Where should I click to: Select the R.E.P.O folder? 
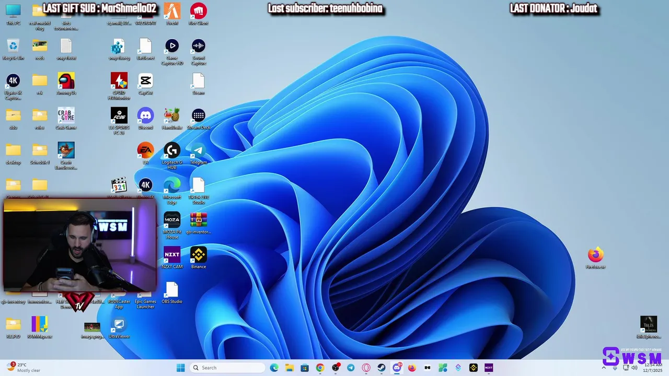click(x=13, y=327)
